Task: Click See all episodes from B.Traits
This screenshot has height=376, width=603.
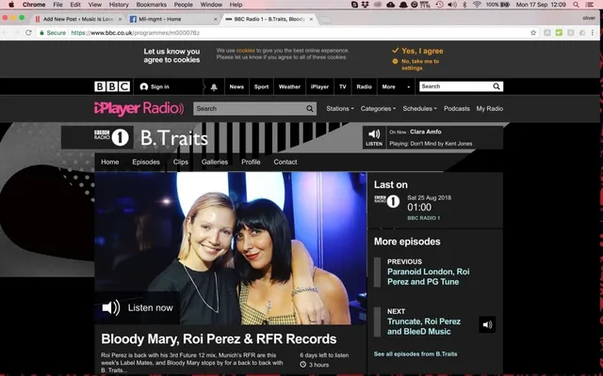Action: point(416,353)
